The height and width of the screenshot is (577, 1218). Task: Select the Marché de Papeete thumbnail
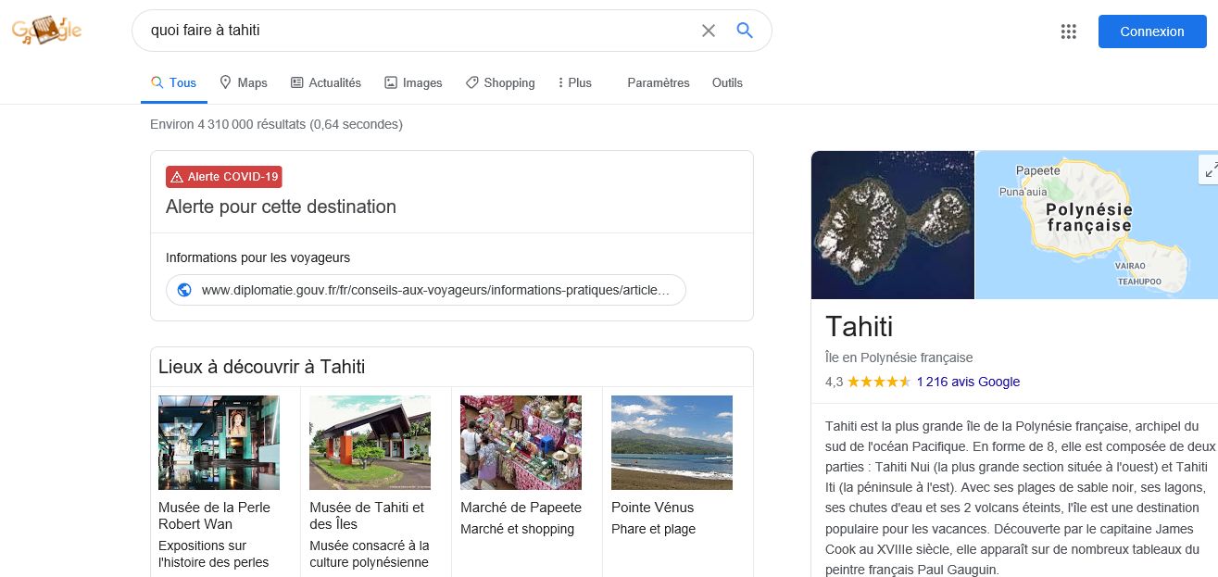[521, 443]
